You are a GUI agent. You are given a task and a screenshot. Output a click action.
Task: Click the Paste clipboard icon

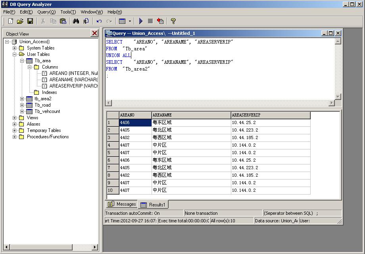(63, 21)
